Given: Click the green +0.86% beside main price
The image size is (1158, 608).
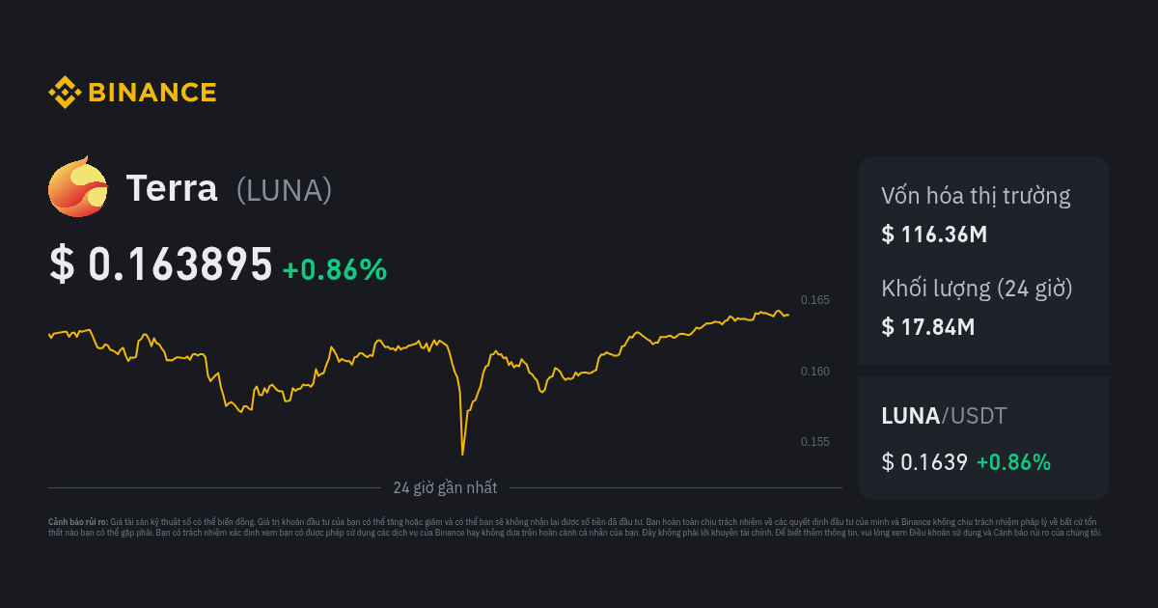Looking at the screenshot, I should tap(334, 270).
